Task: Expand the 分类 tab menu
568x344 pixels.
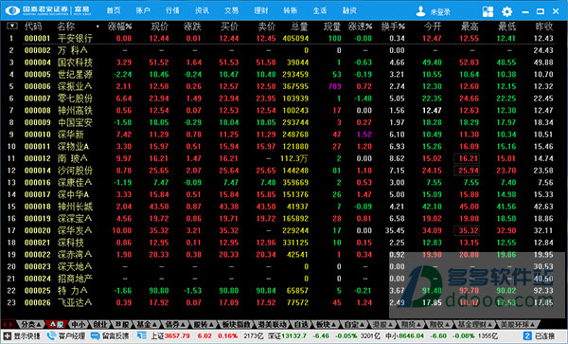Action: [30, 324]
